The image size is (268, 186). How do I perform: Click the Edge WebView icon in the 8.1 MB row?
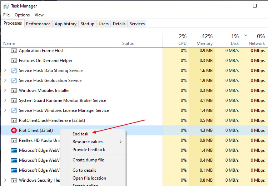coord(14,170)
